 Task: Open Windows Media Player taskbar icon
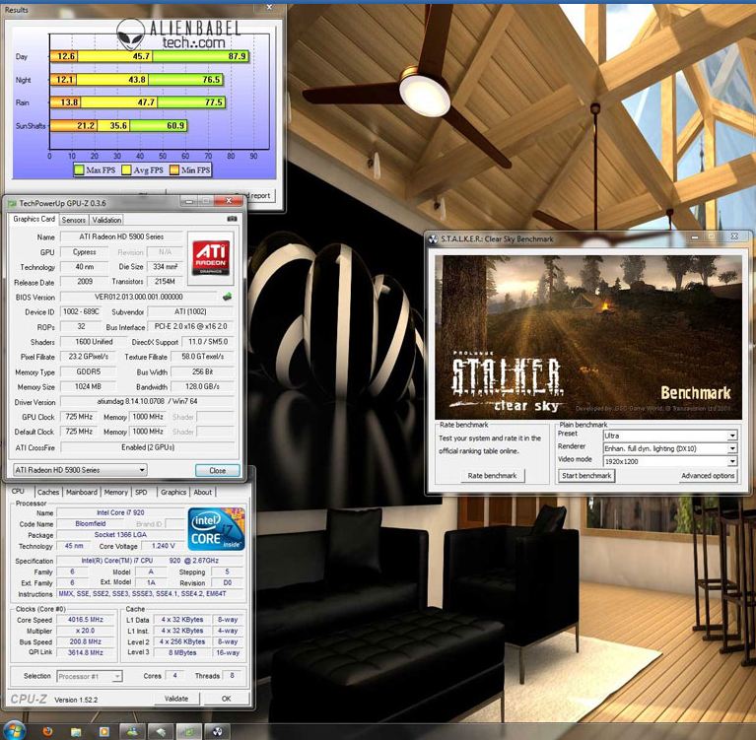103,732
